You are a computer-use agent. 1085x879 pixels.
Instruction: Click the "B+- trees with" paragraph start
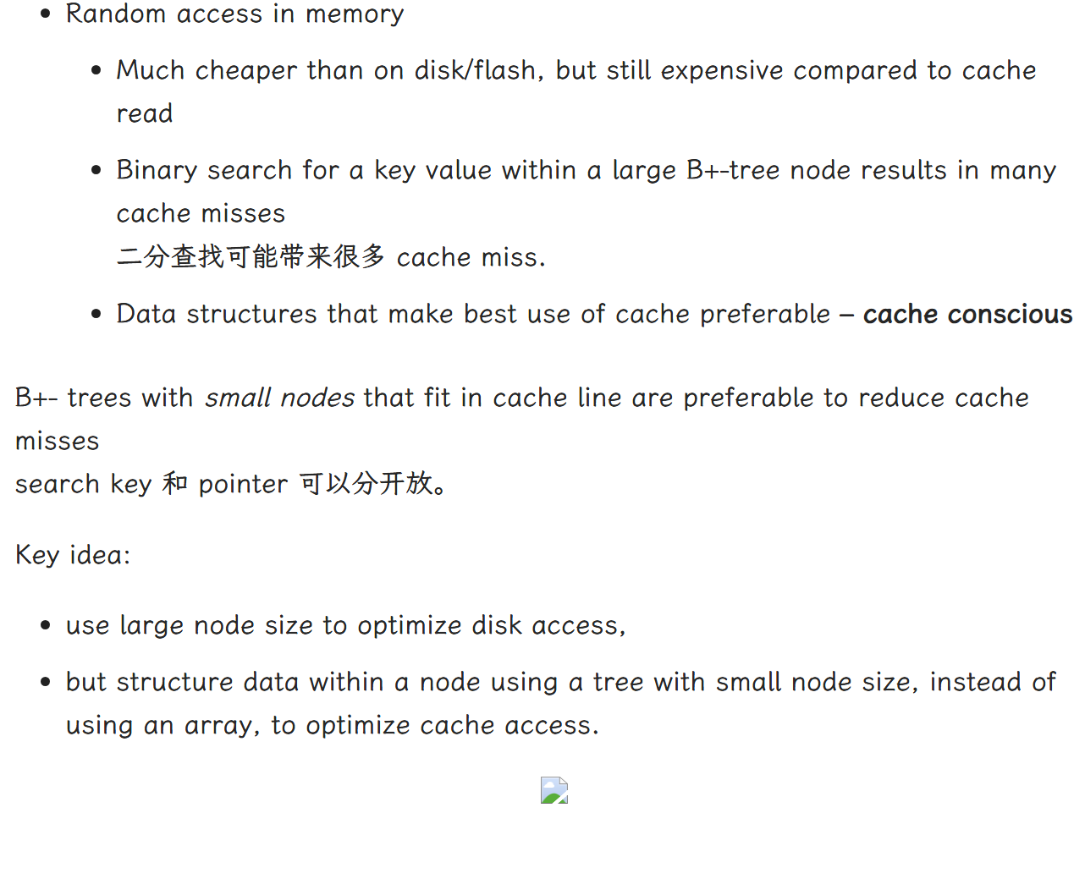point(104,398)
